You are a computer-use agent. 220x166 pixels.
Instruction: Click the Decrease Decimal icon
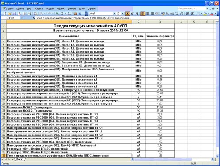coord(181,14)
